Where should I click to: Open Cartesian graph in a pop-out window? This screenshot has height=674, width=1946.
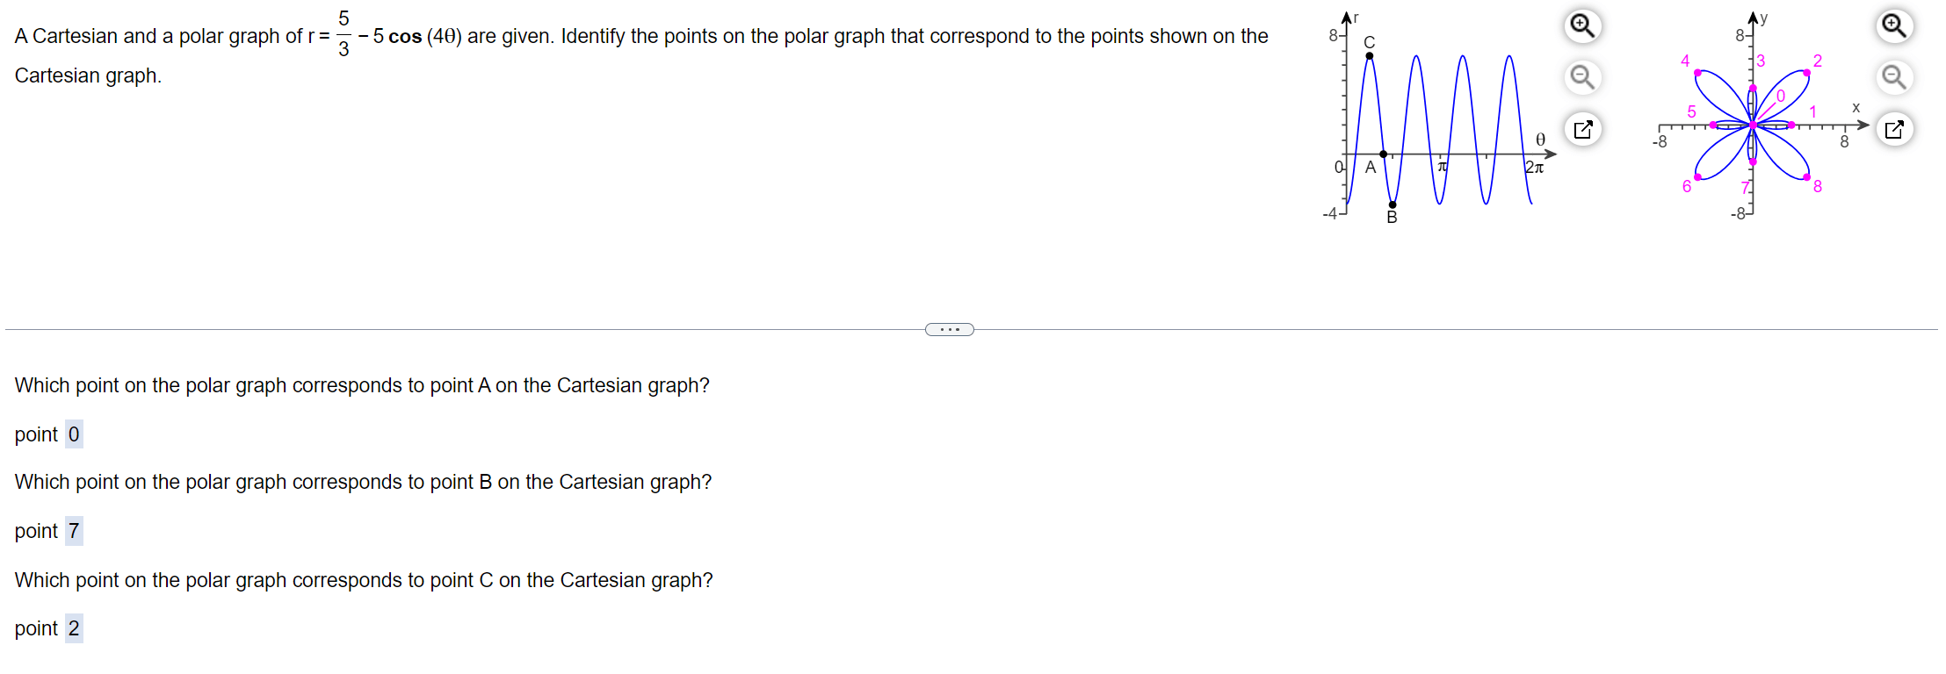[x=1582, y=130]
